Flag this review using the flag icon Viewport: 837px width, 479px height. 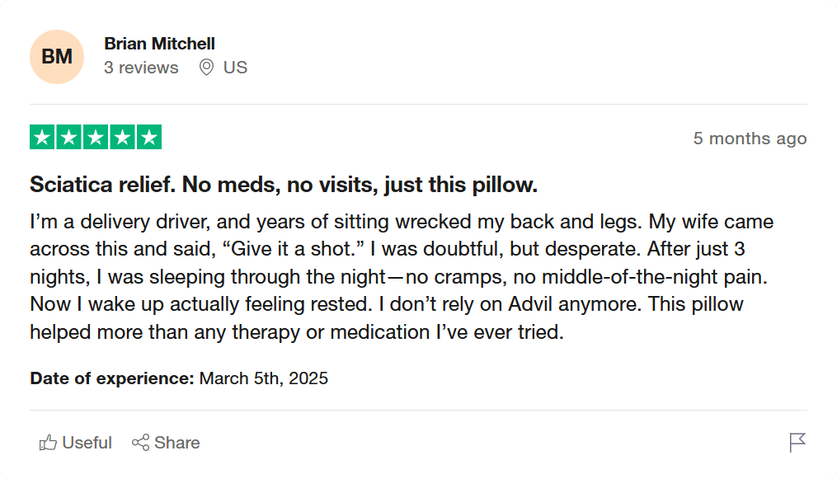point(797,443)
